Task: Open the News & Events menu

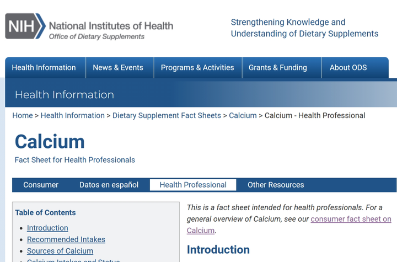Action: 118,68
